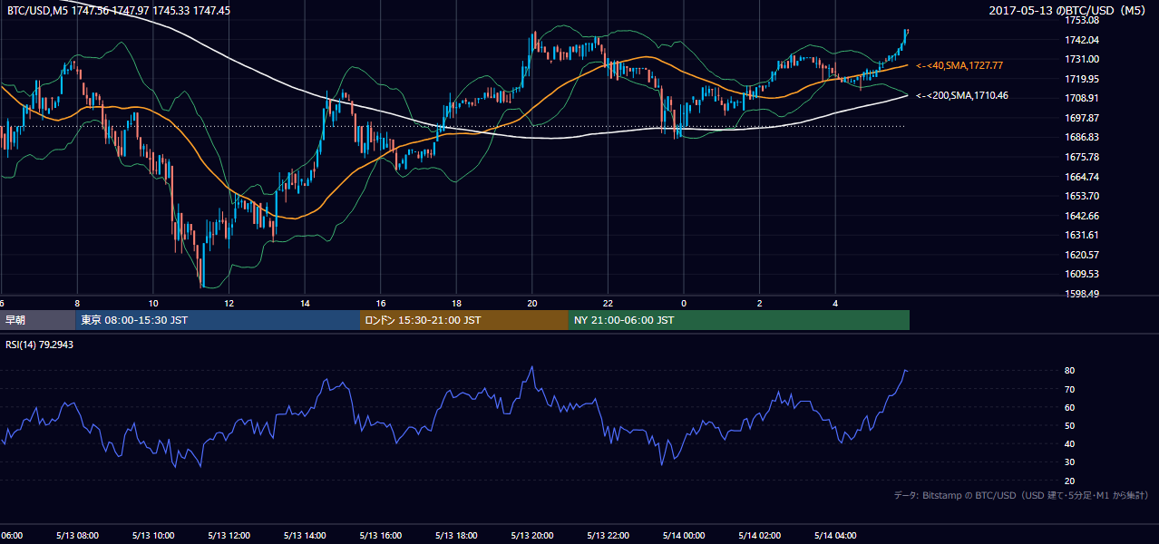Screen dimensions: 1159x544
Task: Click the 5/13 14:00 time label
Action: point(305,536)
